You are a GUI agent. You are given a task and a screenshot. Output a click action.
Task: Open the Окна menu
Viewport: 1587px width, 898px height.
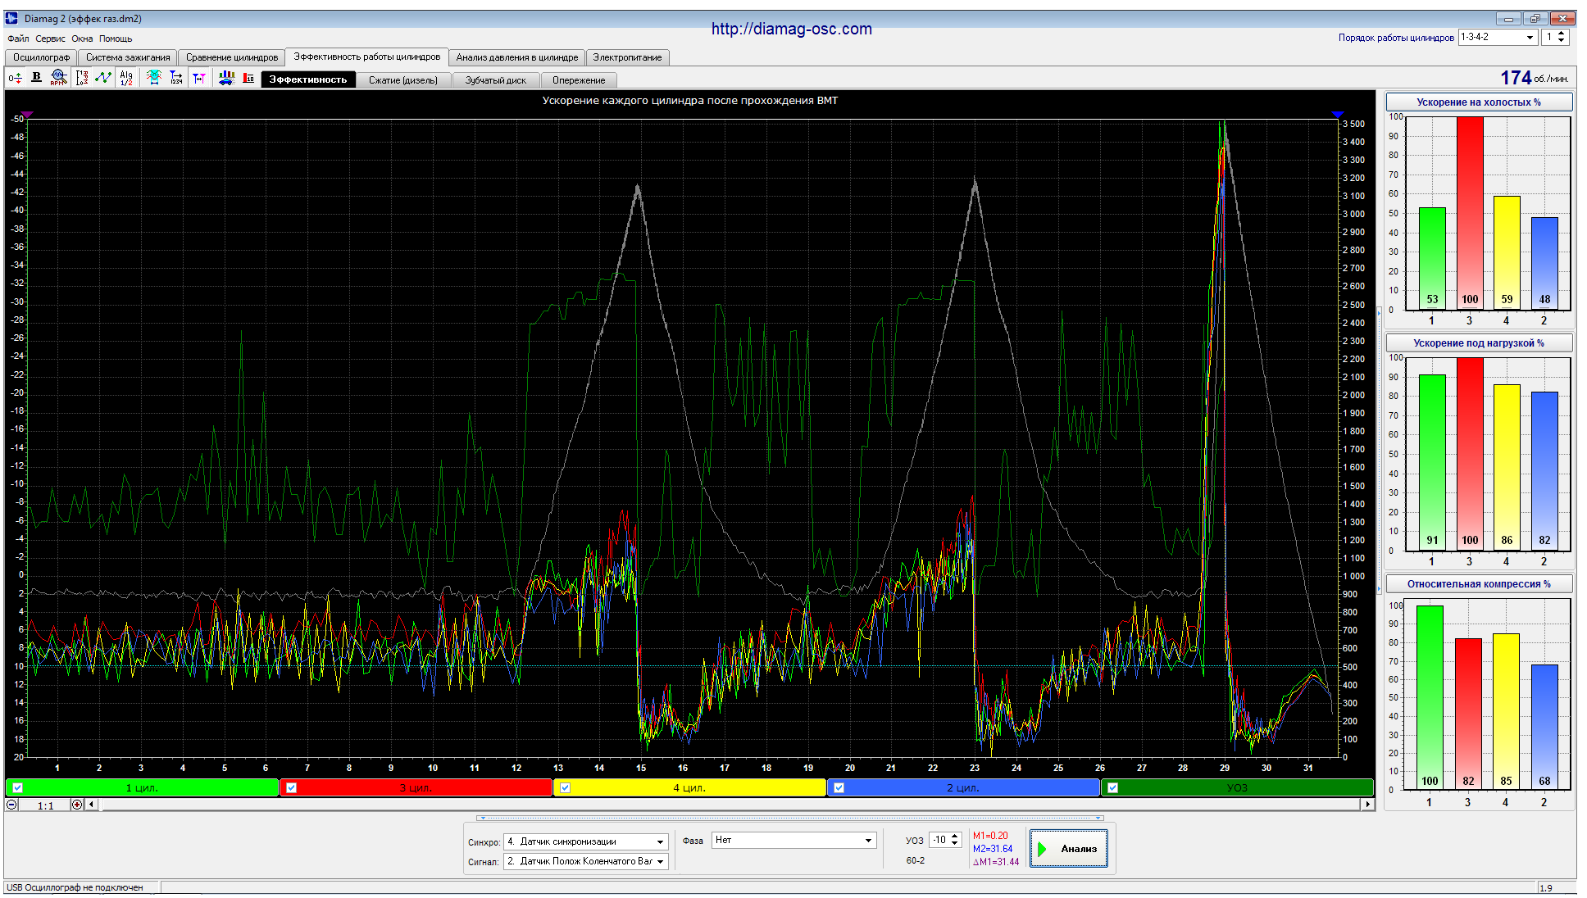(82, 39)
